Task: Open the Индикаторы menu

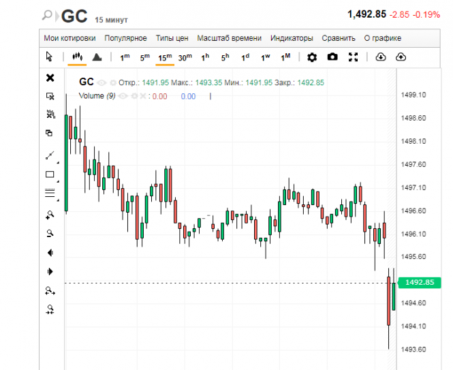Action: (292, 38)
